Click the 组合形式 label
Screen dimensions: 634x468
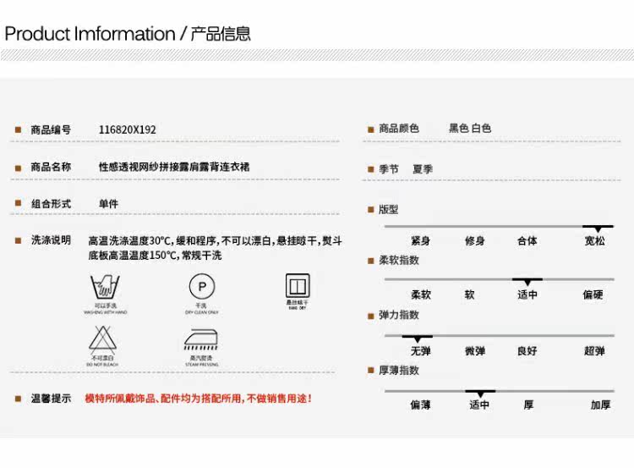[51, 204]
